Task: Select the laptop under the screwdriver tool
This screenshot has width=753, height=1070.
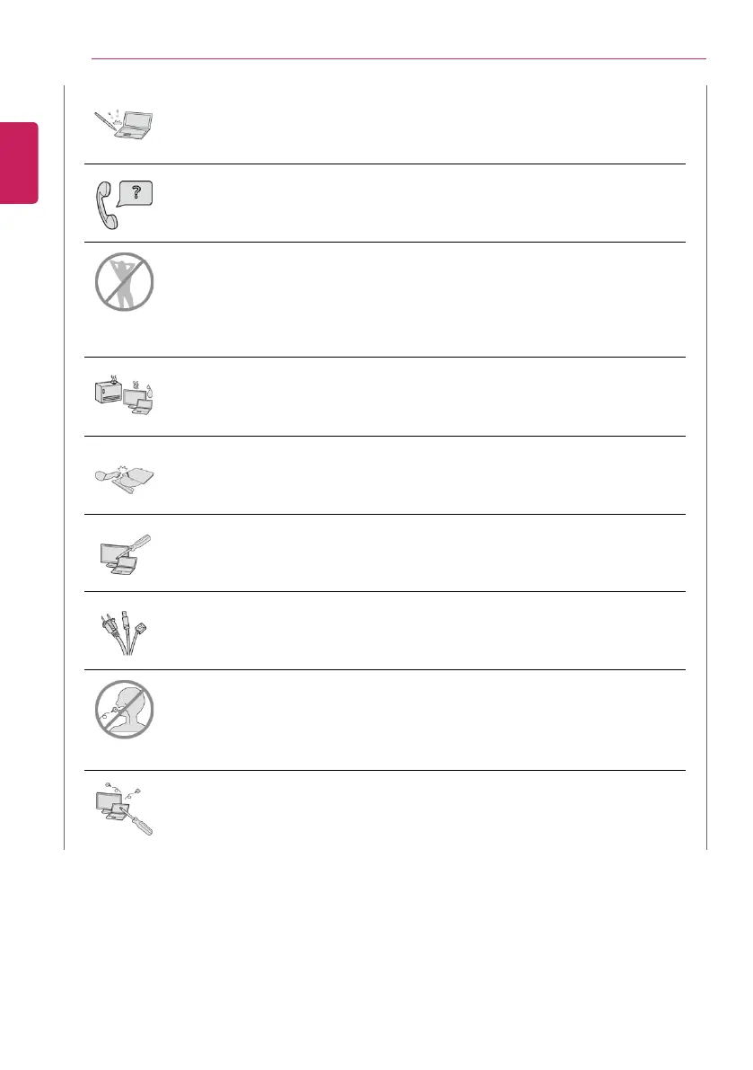Action: click(x=126, y=566)
